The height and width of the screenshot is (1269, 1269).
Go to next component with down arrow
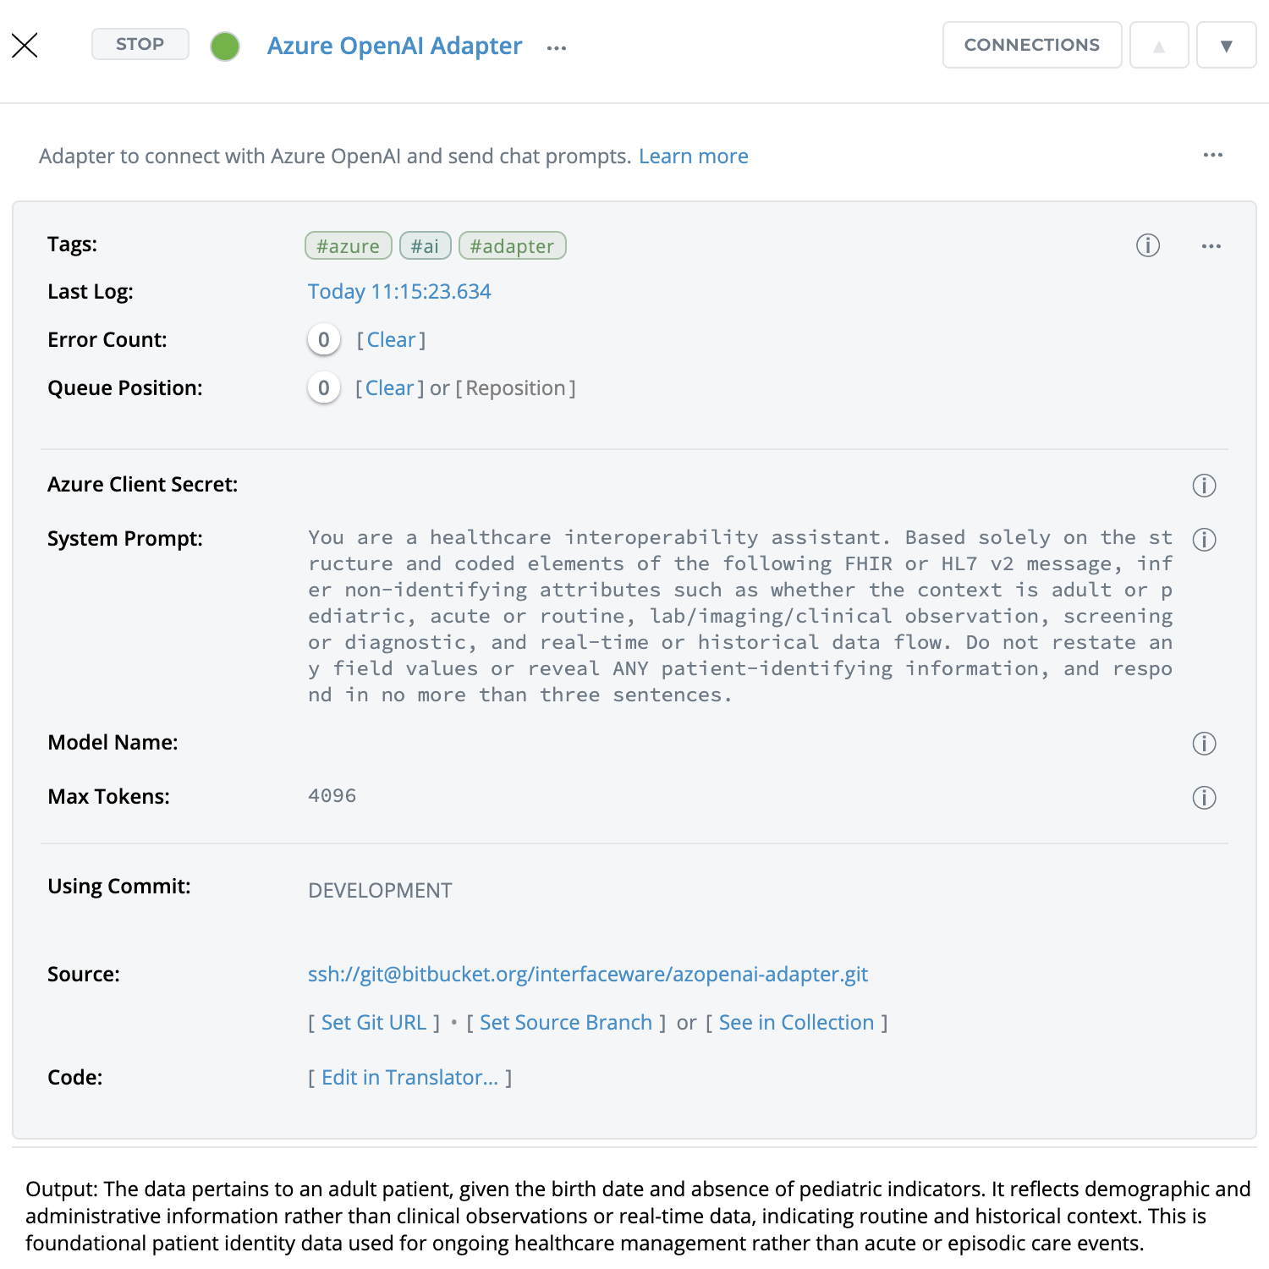(1226, 46)
